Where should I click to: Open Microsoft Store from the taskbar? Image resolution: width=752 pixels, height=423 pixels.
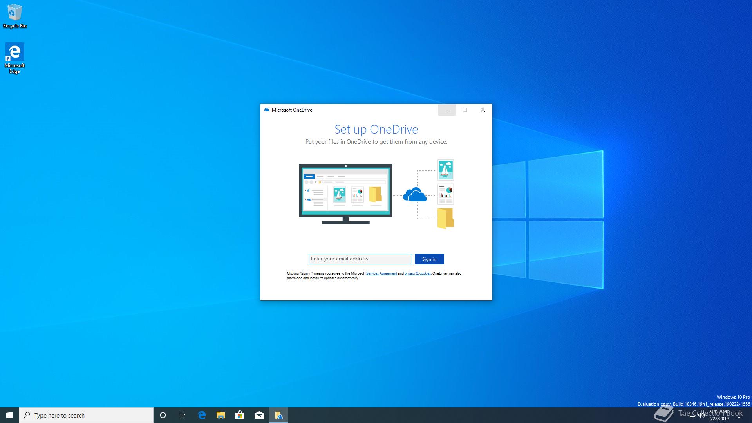(240, 415)
